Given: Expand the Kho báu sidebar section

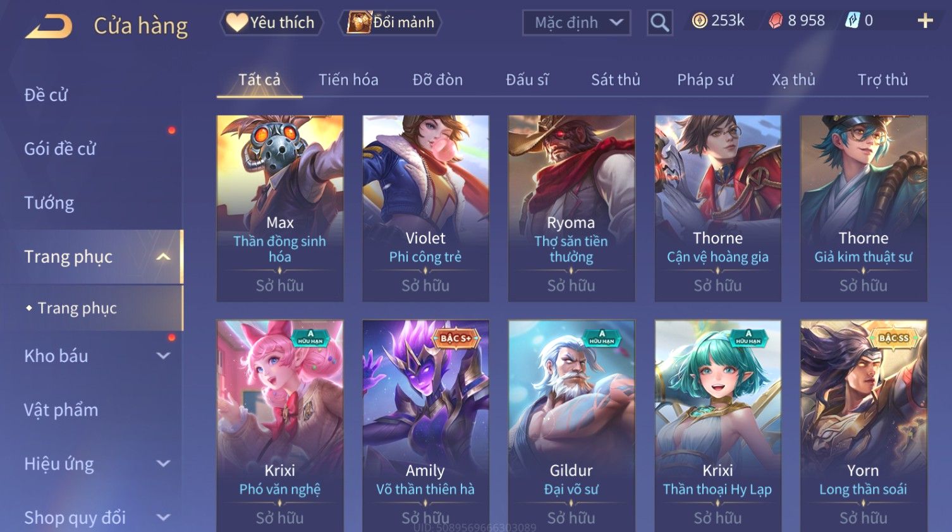Looking at the screenshot, I should (163, 356).
